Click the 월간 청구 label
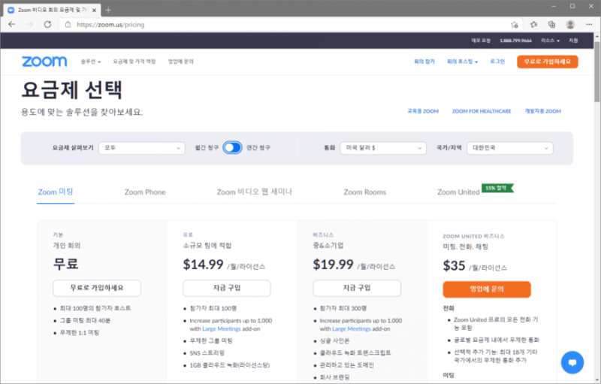 [x=207, y=147]
